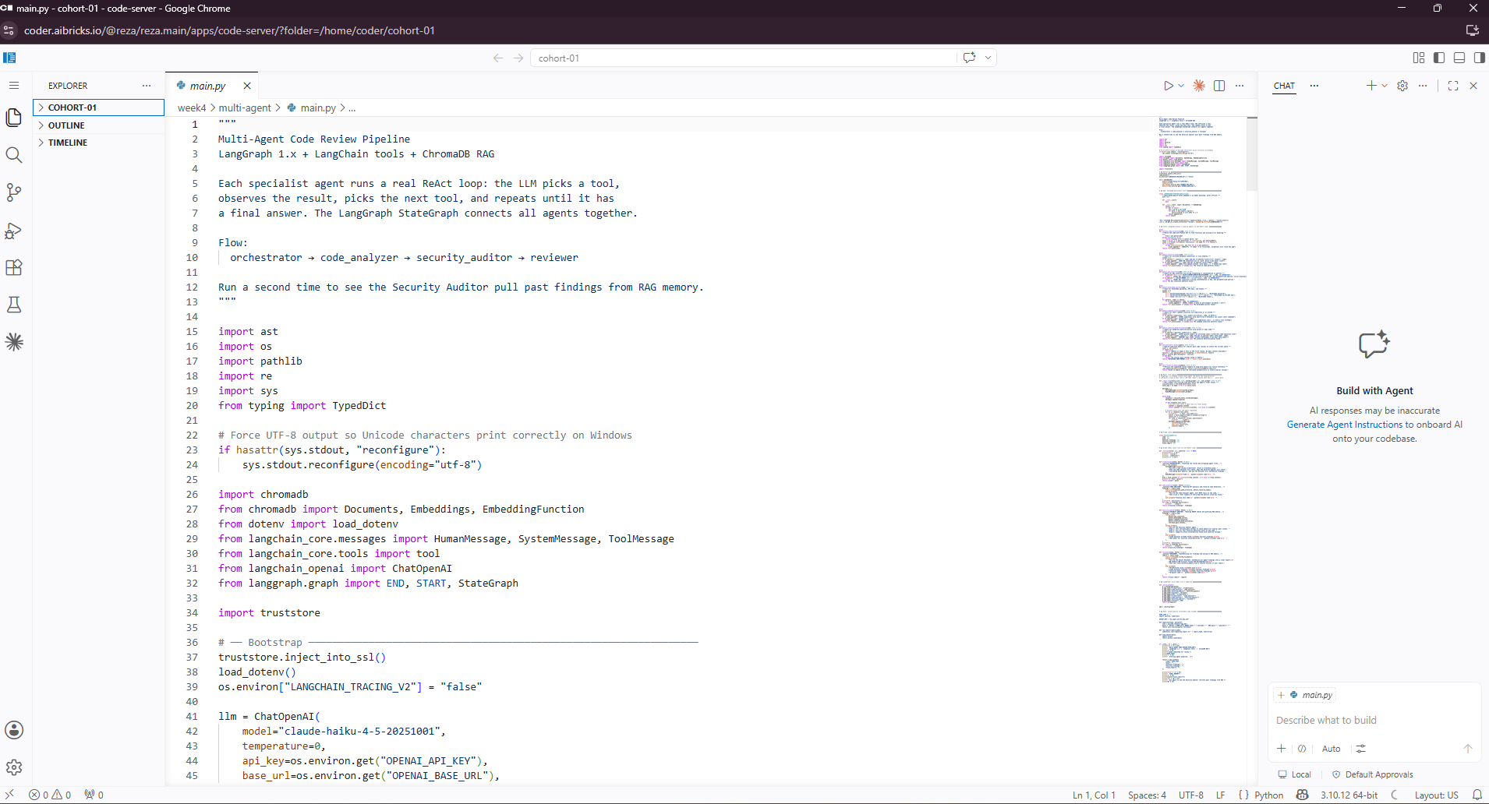Viewport: 1489px width, 804px height.
Task: Open the Claude starburst view in activity bar
Action: coord(14,342)
